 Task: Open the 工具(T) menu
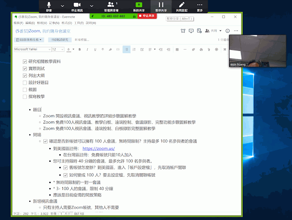[79, 23]
